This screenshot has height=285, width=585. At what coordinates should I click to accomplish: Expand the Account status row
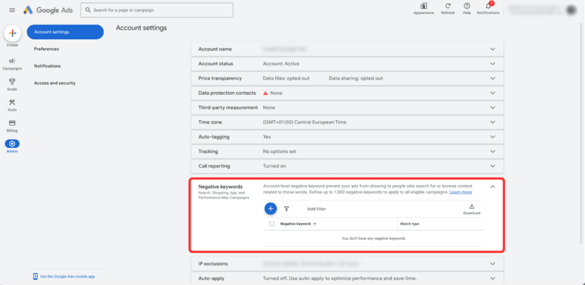click(492, 64)
